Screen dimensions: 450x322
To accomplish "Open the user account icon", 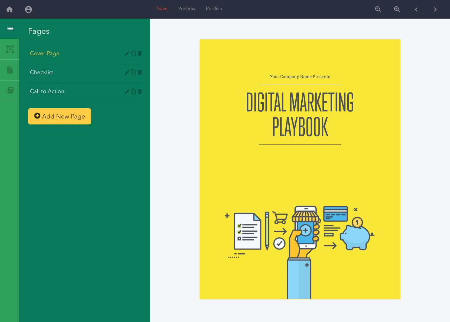I will coord(28,9).
